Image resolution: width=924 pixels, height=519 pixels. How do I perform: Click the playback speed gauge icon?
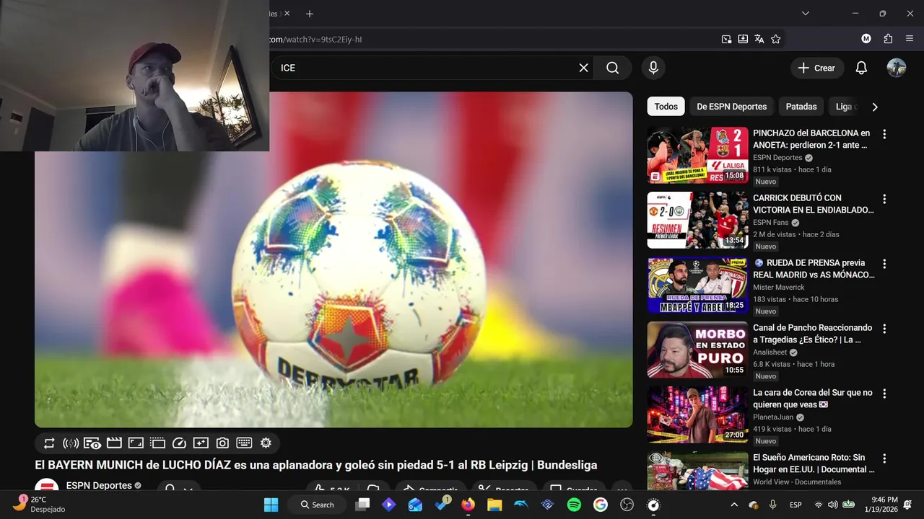179,443
